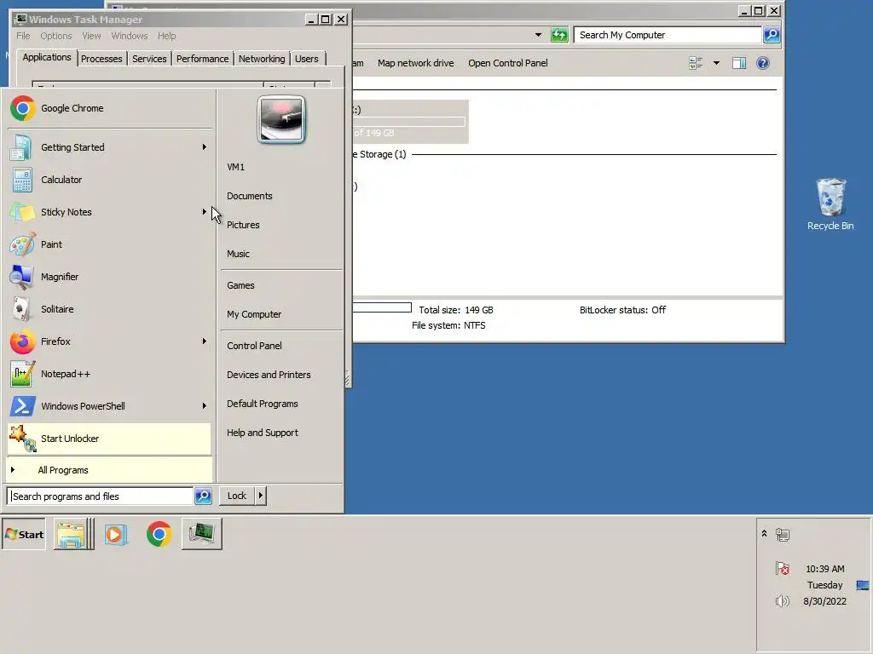
Task: Open Magnifier from Start menu
Action: [110, 277]
